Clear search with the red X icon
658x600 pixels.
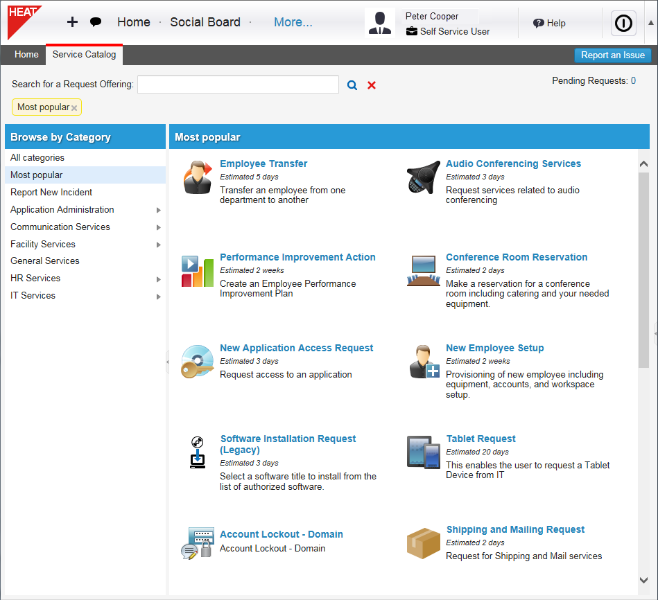coord(372,85)
